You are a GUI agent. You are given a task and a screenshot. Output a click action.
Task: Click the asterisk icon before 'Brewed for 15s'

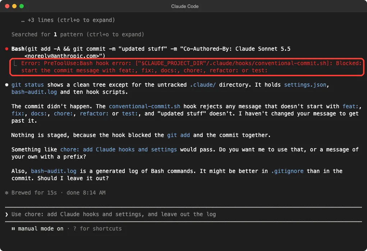tap(7, 193)
